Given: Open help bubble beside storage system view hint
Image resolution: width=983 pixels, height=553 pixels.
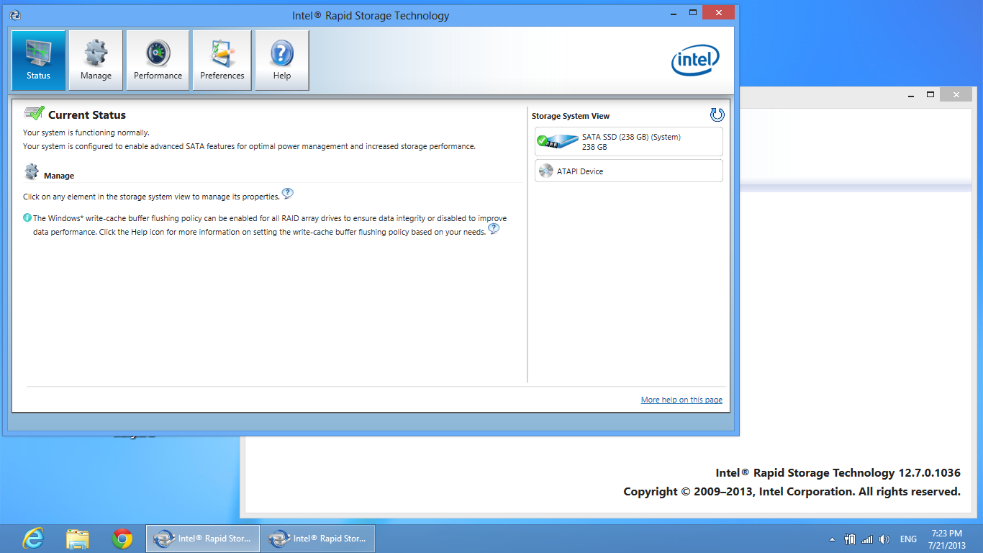Looking at the screenshot, I should tap(287, 193).
